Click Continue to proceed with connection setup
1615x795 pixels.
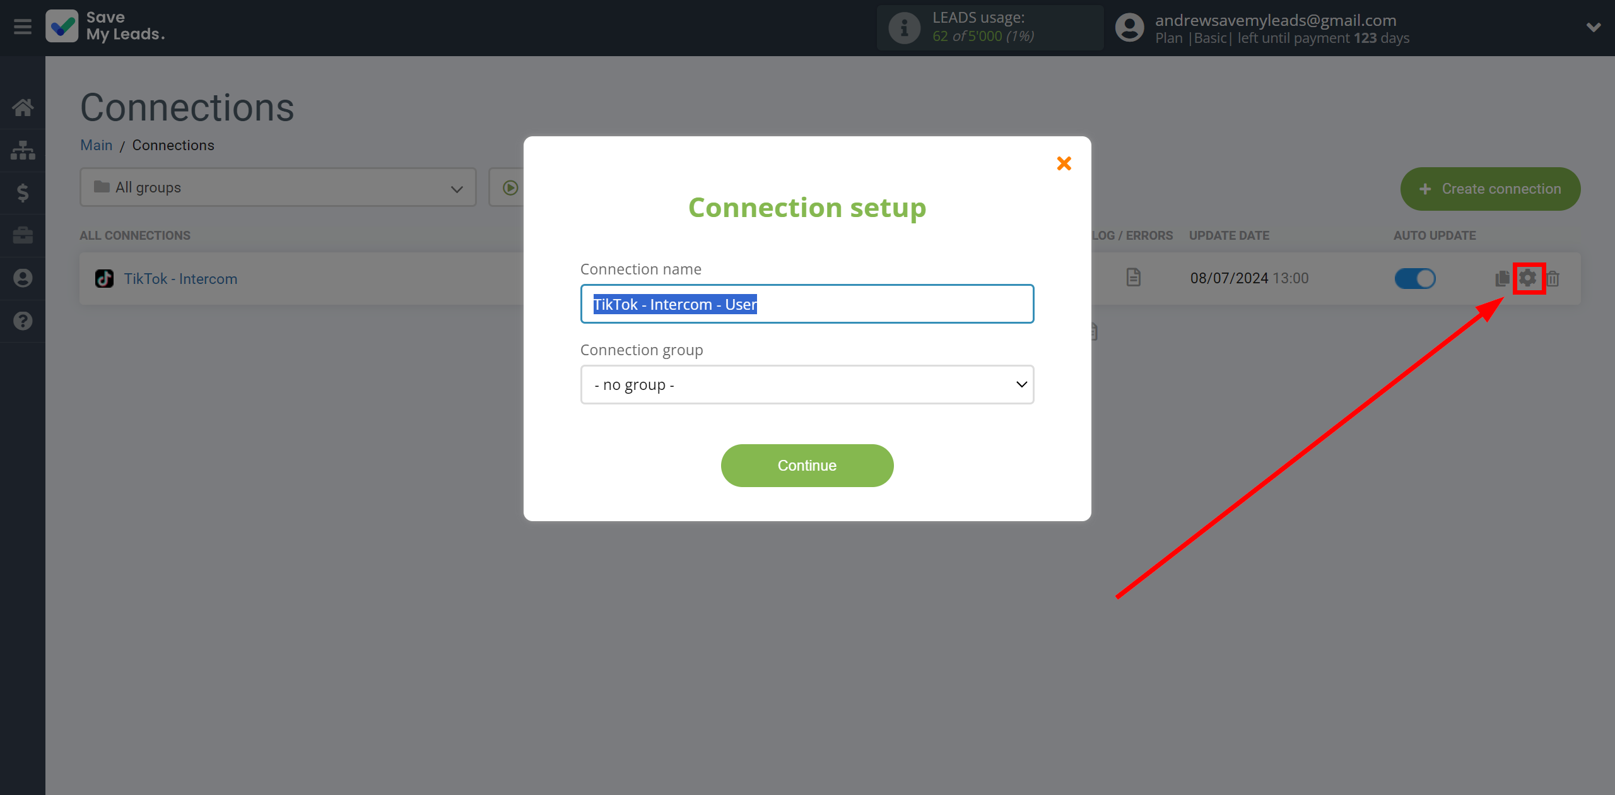click(806, 464)
